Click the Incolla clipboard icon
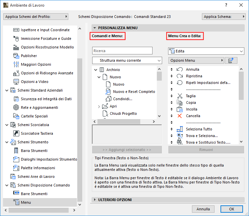This screenshot has height=216, width=249. [180, 109]
